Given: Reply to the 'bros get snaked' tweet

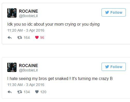Looking at the screenshot, I should coord(10,92).
